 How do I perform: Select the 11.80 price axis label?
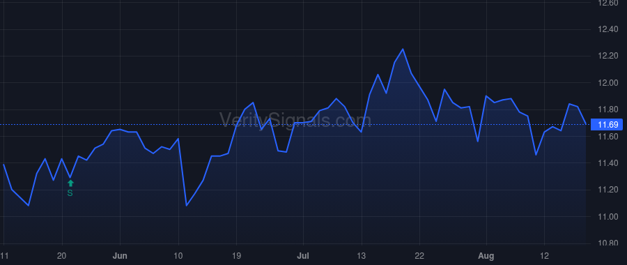click(x=607, y=109)
